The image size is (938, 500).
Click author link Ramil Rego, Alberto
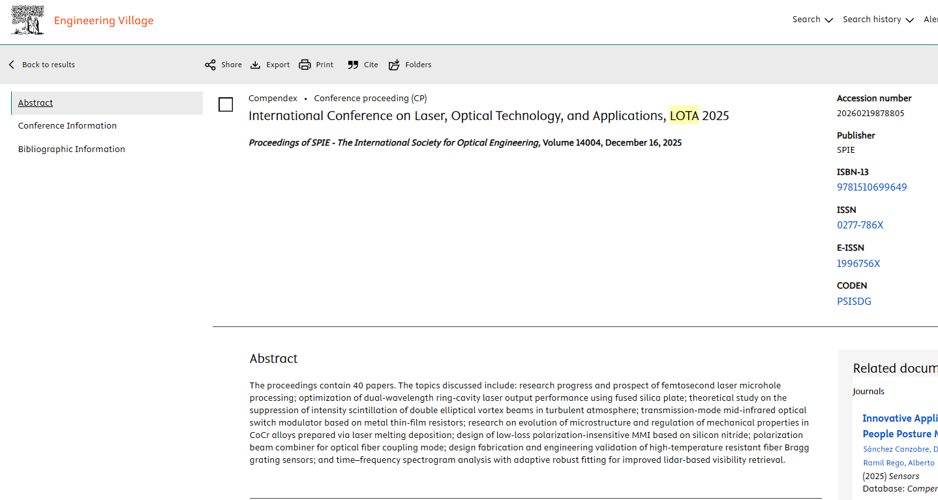click(898, 463)
